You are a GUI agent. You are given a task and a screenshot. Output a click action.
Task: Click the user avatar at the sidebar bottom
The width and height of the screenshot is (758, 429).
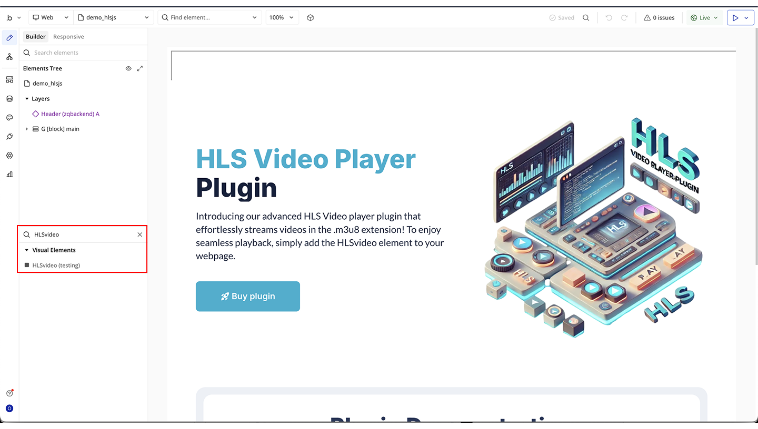pos(9,408)
